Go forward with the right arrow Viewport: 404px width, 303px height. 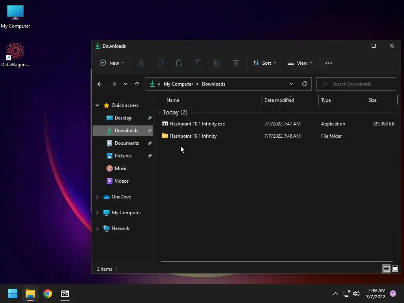tap(113, 84)
